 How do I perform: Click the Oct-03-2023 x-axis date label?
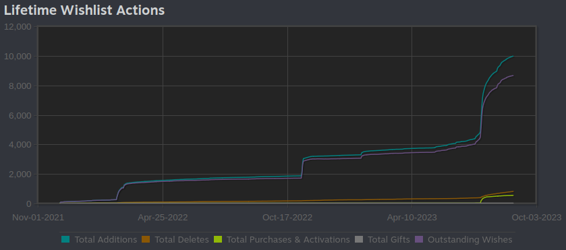[536, 218]
